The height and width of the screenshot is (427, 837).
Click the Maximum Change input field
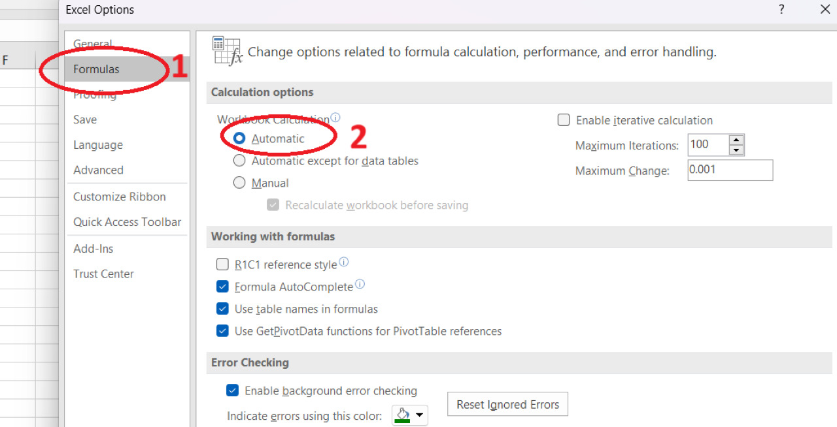730,170
